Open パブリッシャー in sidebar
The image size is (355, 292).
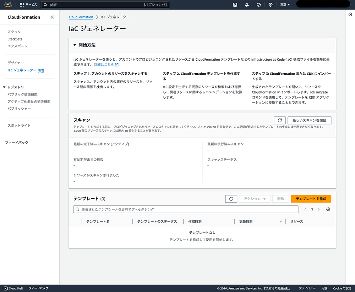click(x=19, y=109)
